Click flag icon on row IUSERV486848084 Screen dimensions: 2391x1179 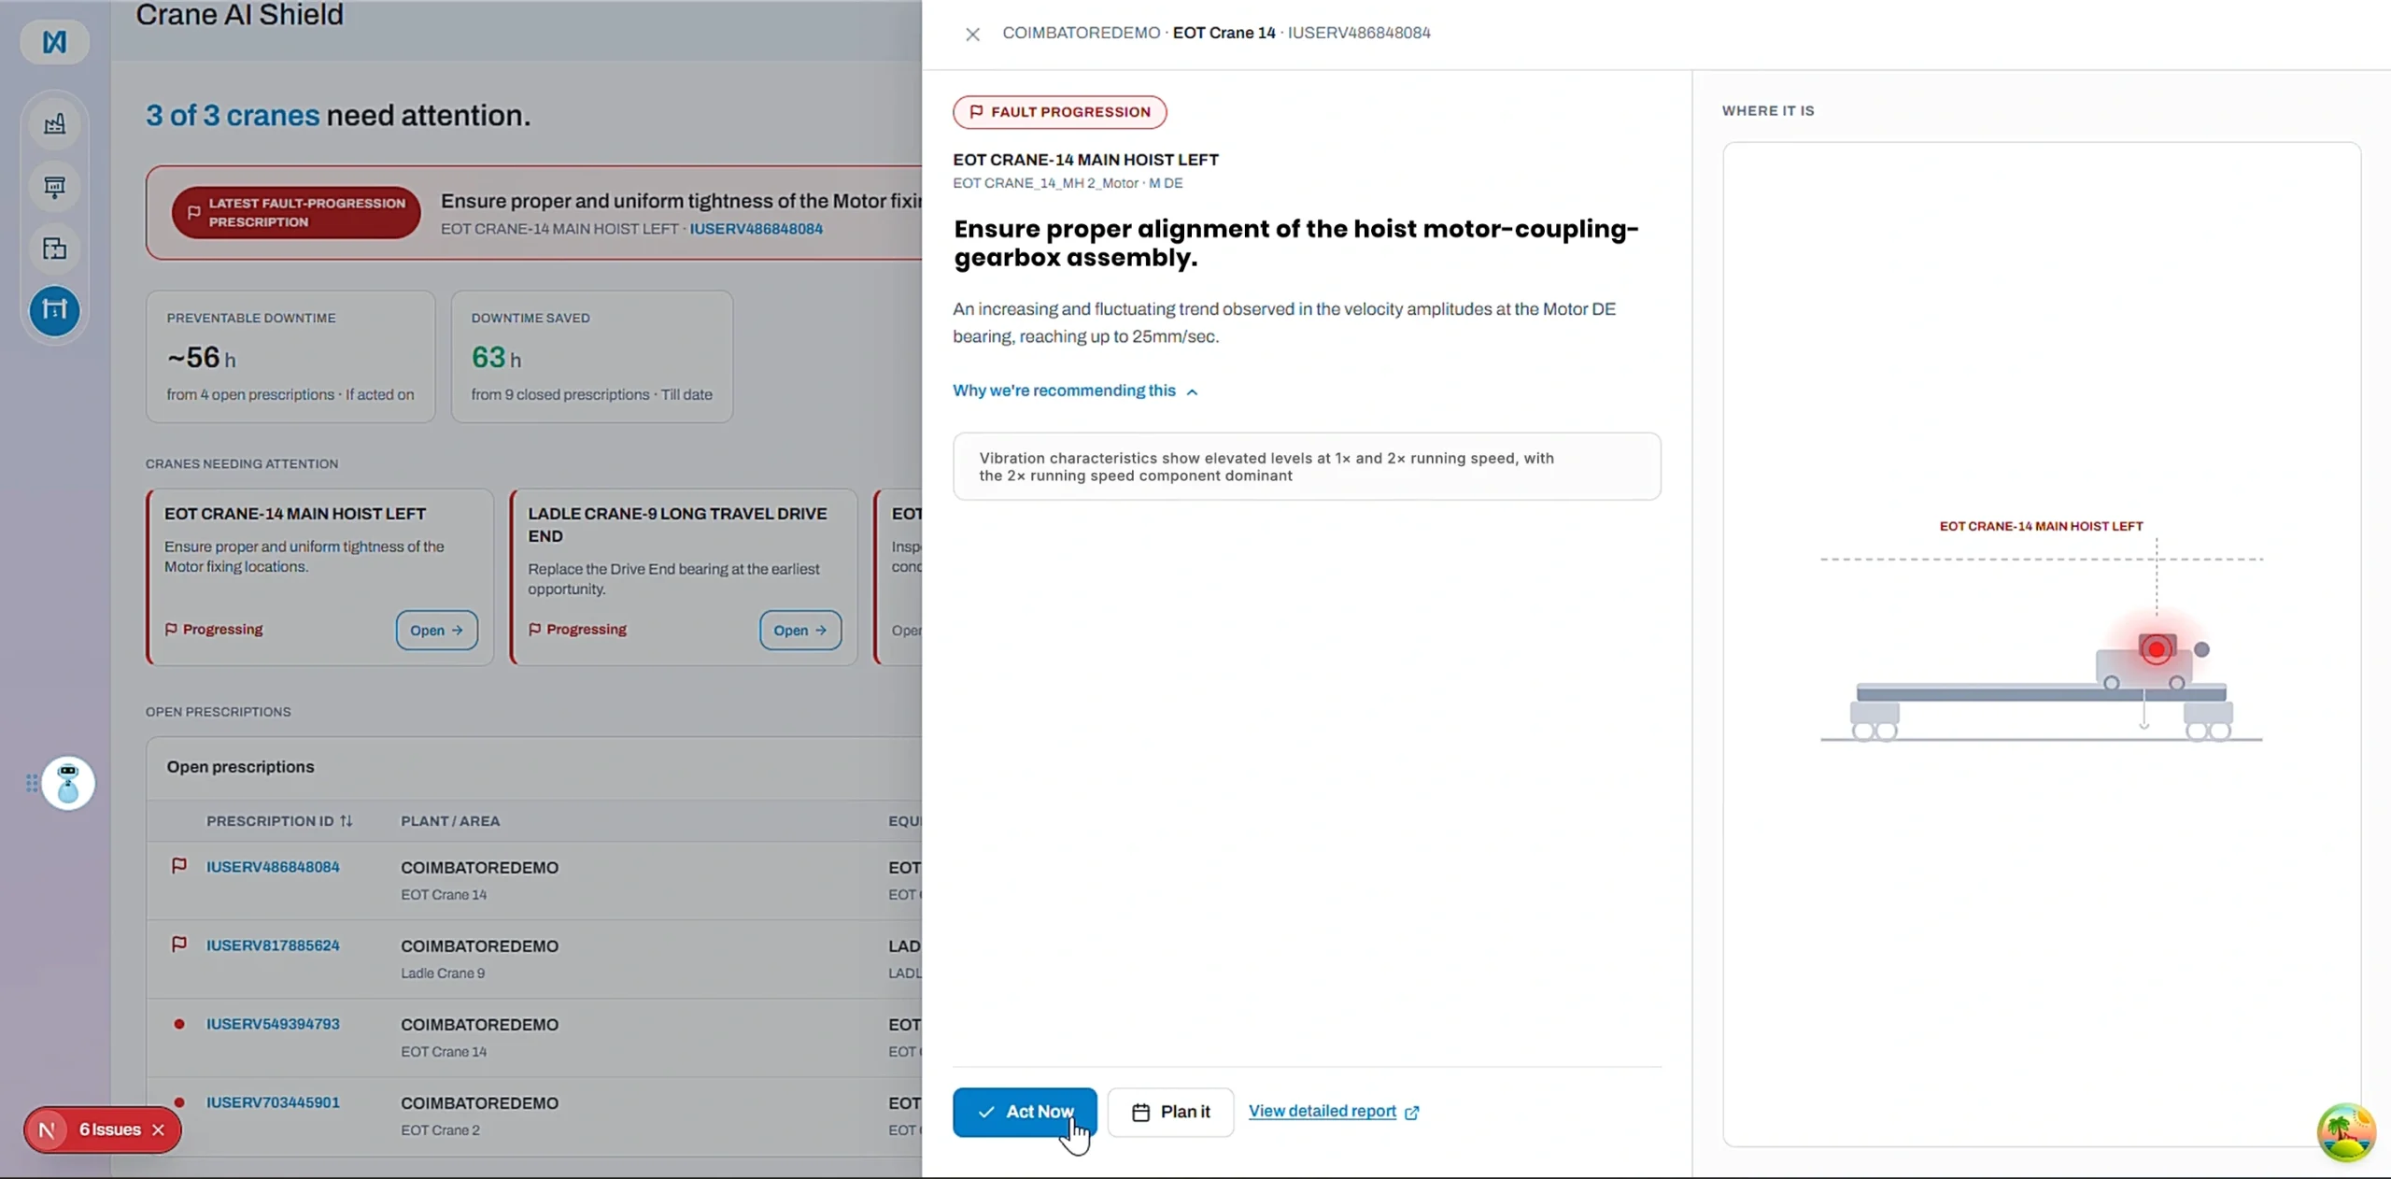point(179,866)
